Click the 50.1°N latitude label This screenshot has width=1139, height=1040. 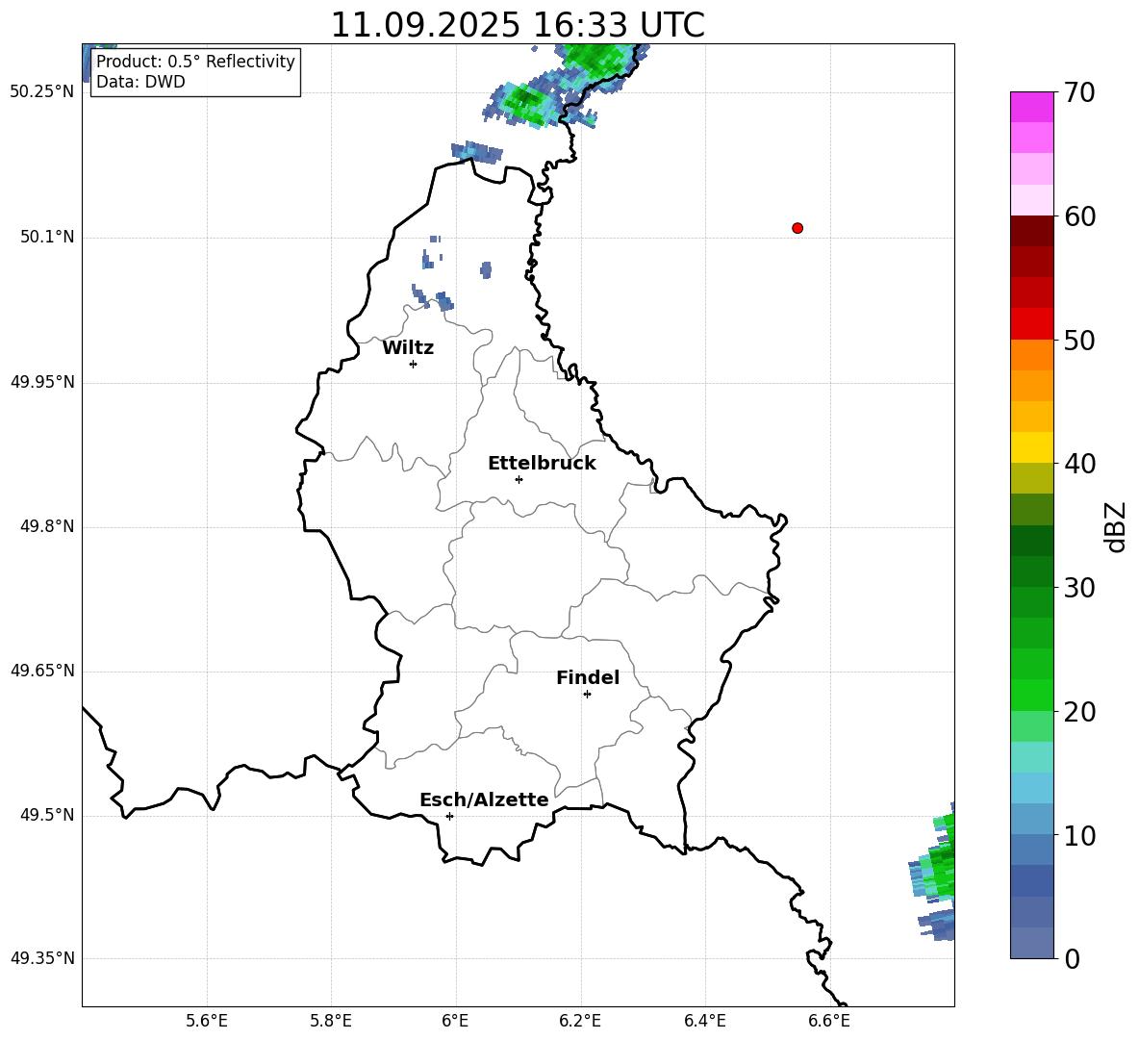coord(48,237)
